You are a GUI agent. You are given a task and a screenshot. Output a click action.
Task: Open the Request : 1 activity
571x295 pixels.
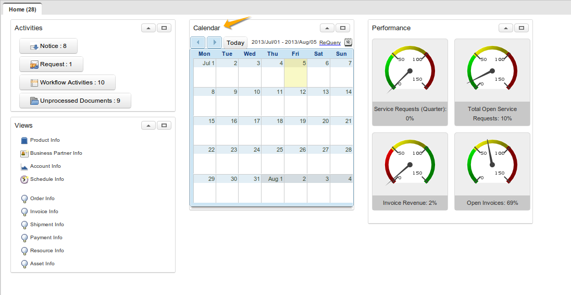[52, 64]
